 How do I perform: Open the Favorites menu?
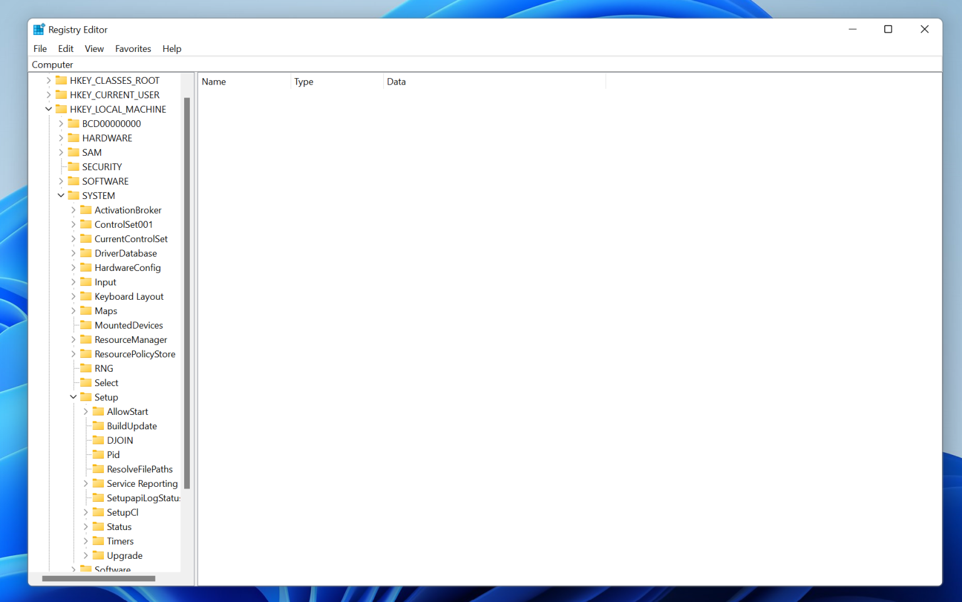click(133, 48)
